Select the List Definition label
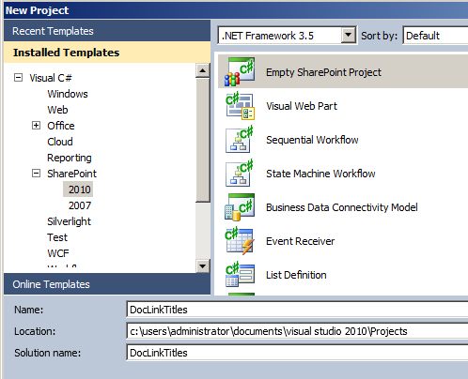 click(x=296, y=275)
